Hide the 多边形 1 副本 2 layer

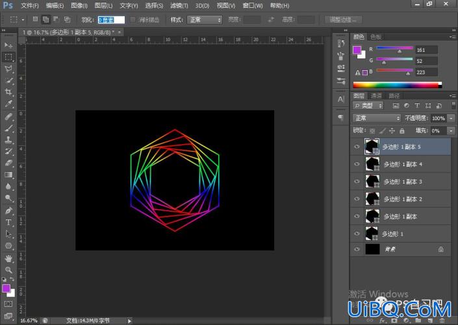pos(357,199)
